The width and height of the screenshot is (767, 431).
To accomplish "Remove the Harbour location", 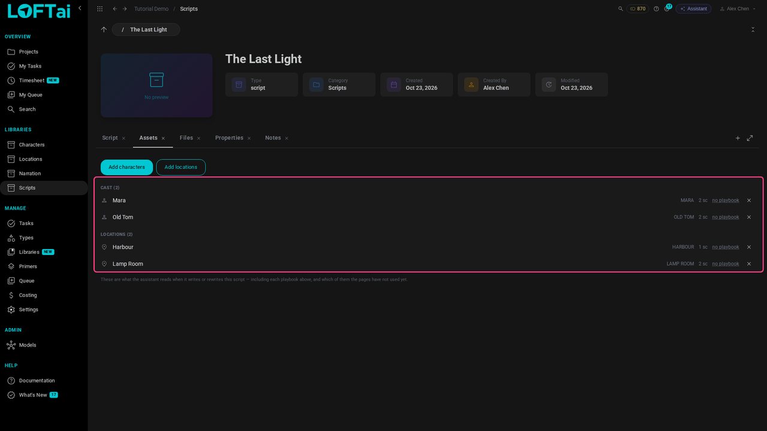I will pyautogui.click(x=748, y=247).
